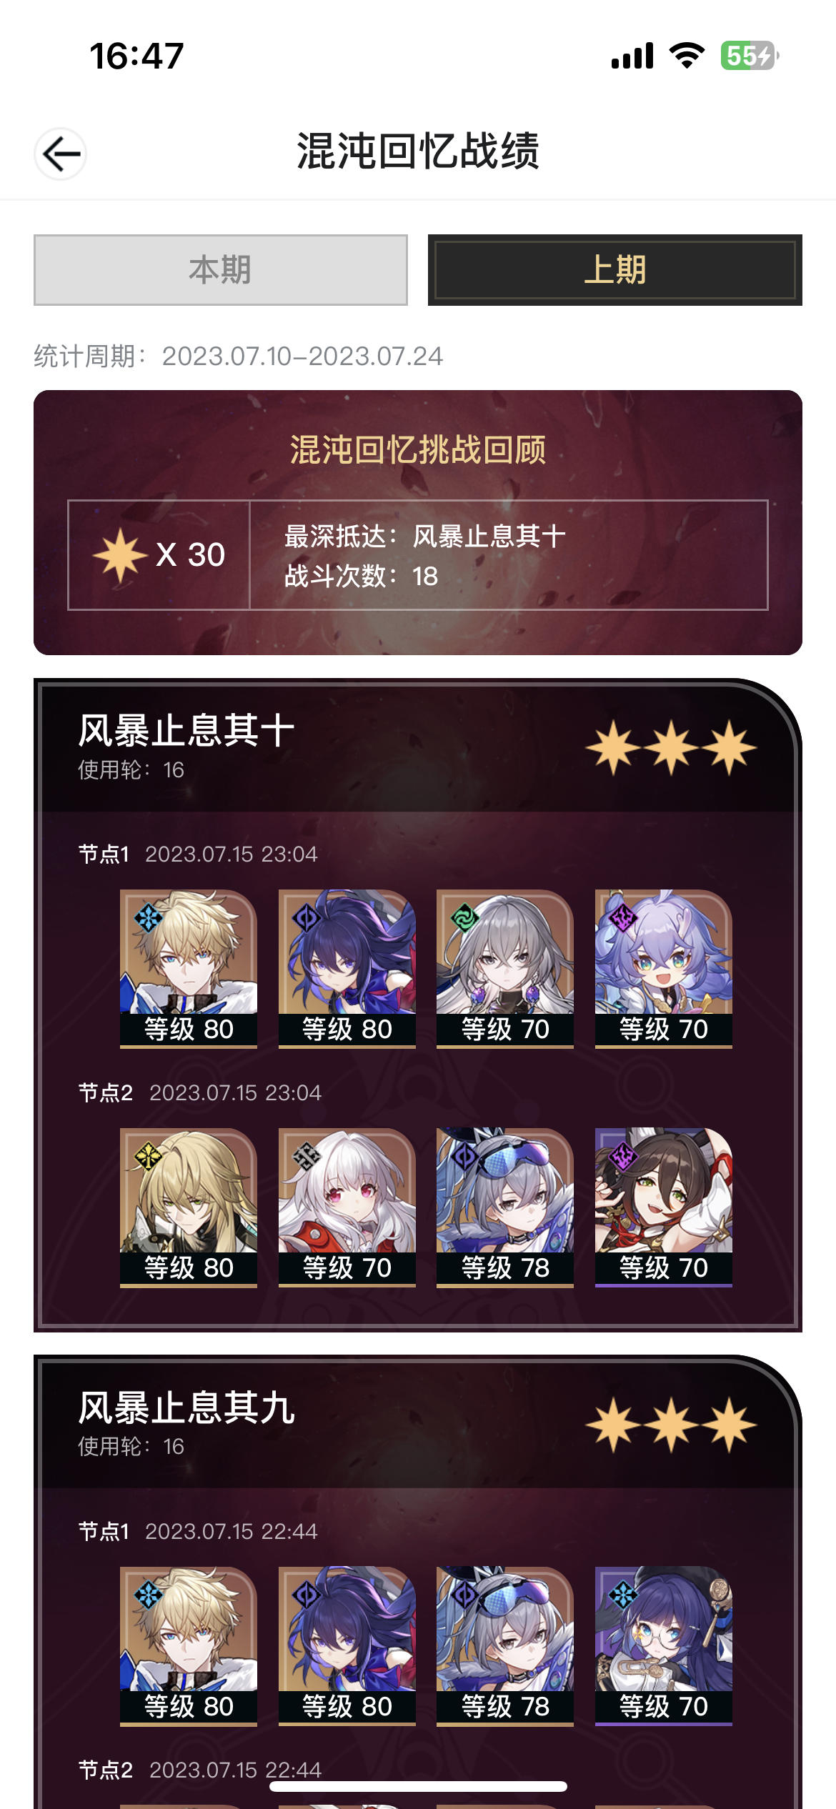The image size is (836, 1809).
Task: Tap the blonde ice character in 其十 节点1
Action: [189, 969]
